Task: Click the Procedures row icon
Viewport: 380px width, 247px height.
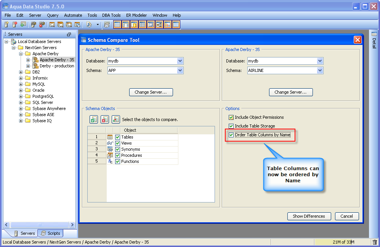Action: [110, 155]
